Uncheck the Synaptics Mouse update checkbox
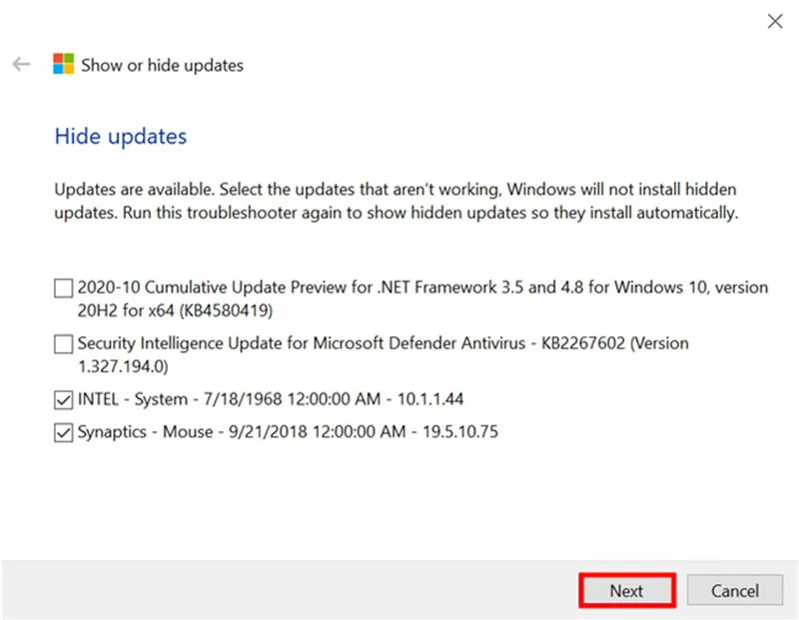Screen dimensions: 799x620 63,432
